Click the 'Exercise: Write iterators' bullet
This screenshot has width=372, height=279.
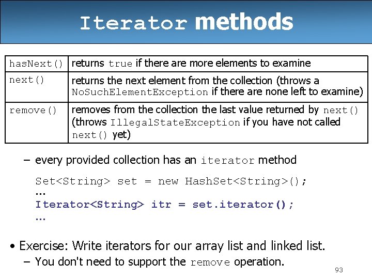172,245
